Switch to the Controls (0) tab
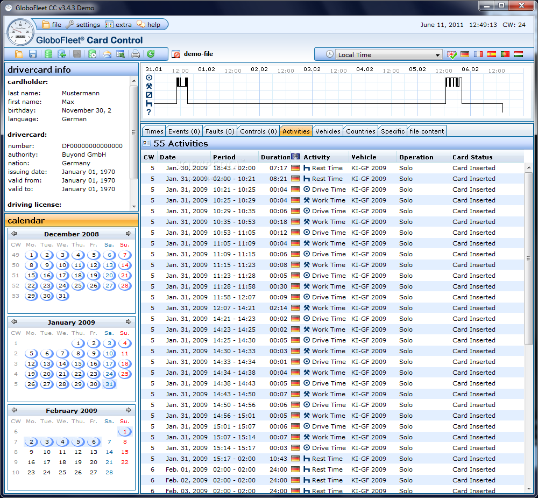This screenshot has height=498, width=538. [258, 131]
